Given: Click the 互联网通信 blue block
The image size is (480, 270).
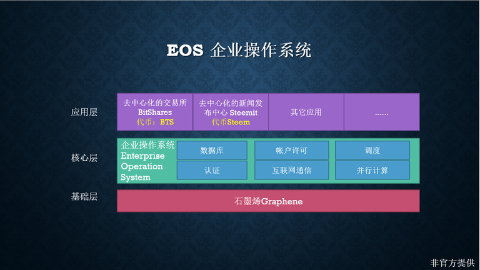Looking at the screenshot, I should pyautogui.click(x=291, y=170).
